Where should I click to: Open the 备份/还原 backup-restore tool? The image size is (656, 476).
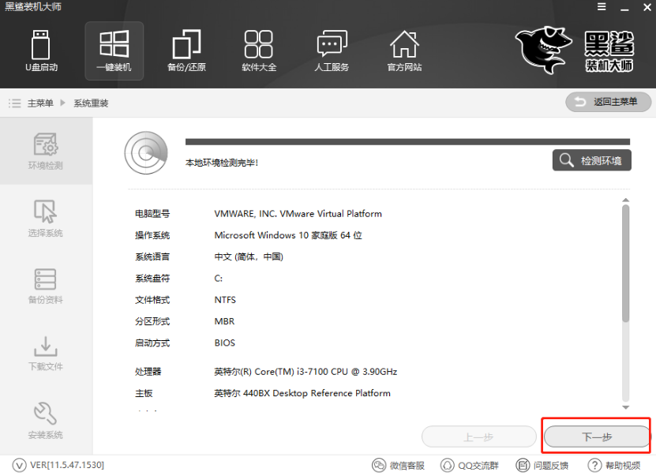pos(186,49)
